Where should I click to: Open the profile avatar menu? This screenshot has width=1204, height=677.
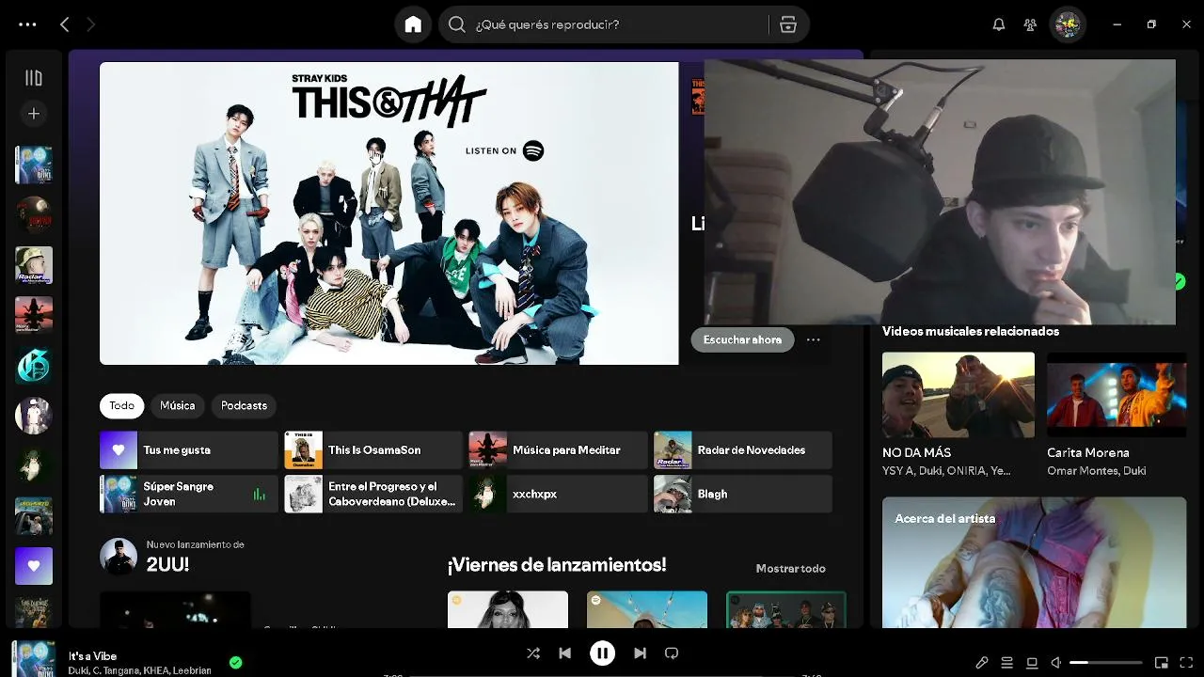(x=1068, y=24)
